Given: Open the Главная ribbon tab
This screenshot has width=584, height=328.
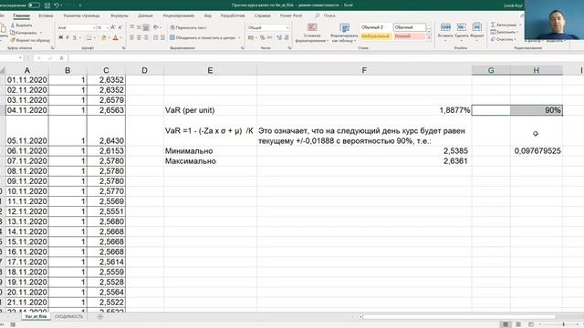Looking at the screenshot, I should (x=21, y=15).
